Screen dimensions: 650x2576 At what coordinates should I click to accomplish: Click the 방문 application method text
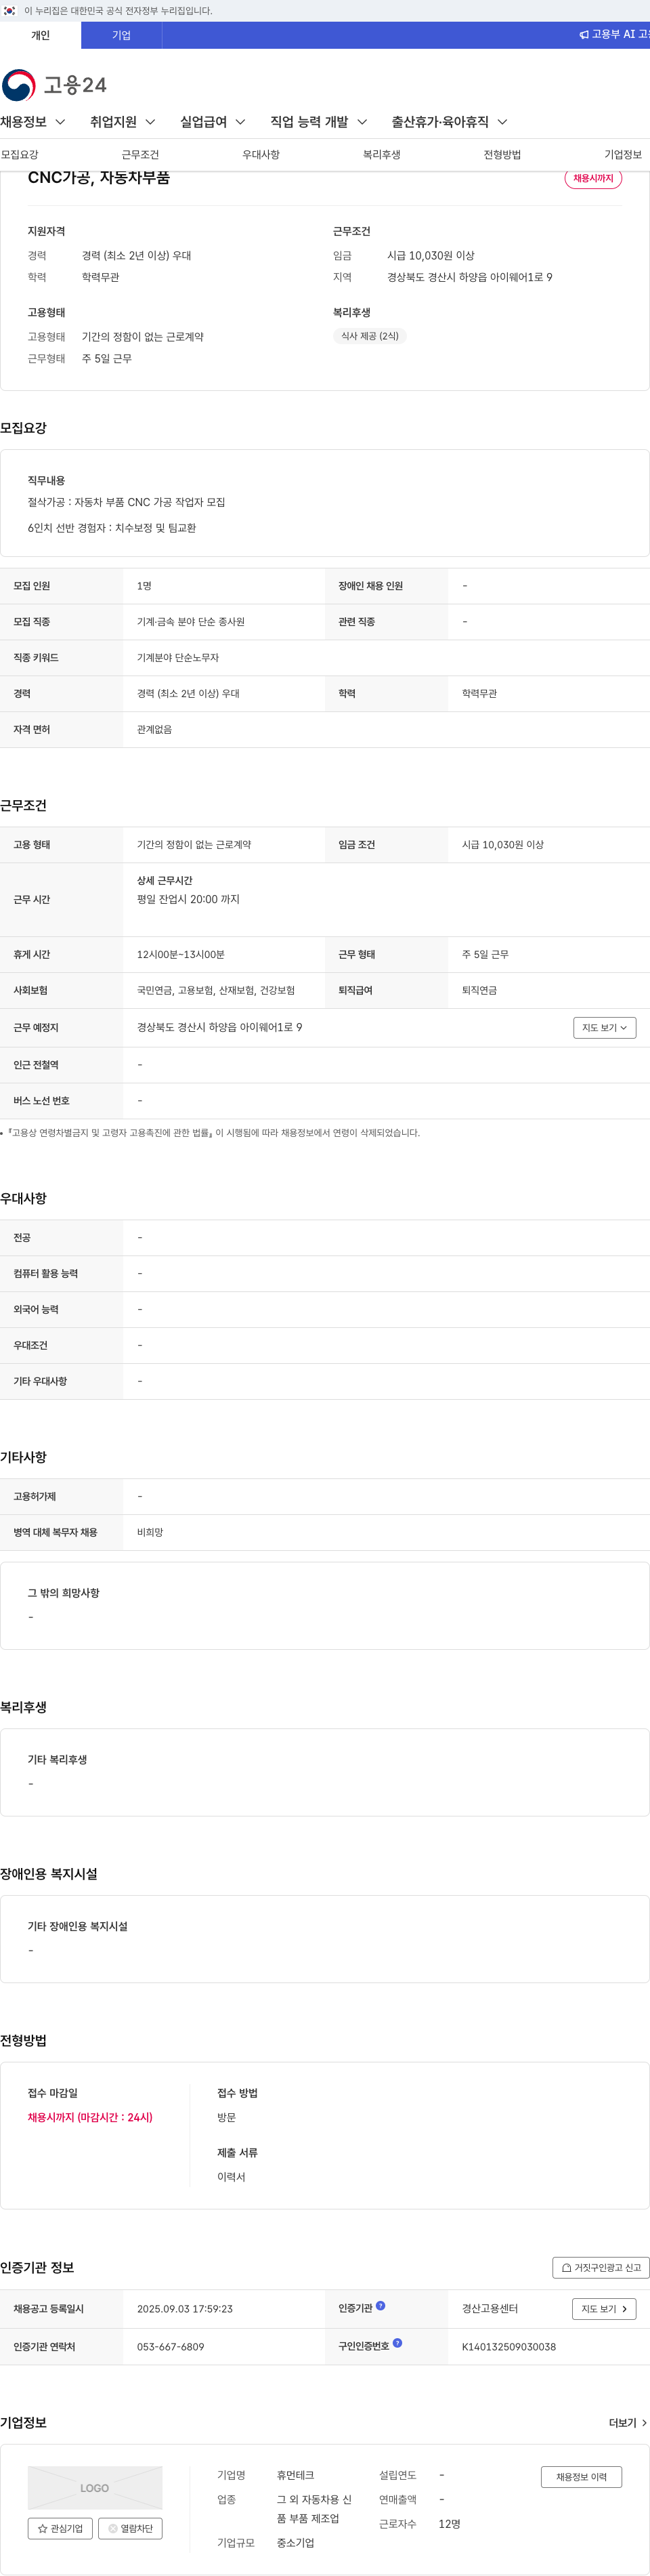tap(227, 2118)
